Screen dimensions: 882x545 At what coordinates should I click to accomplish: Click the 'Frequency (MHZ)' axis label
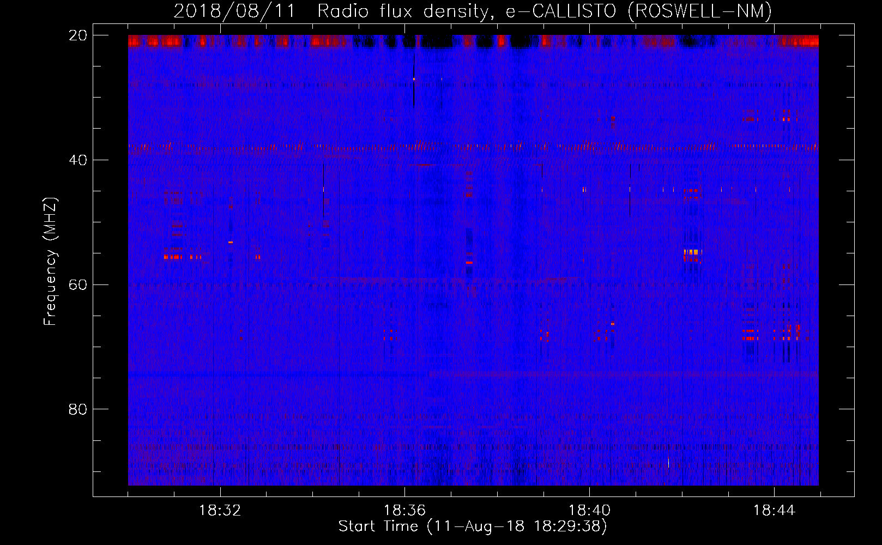(50, 262)
